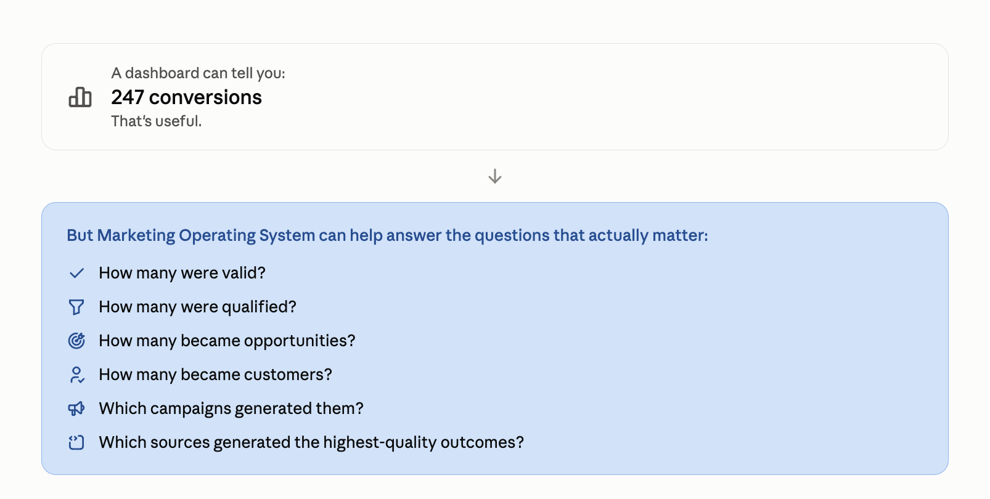
Task: Select the user-check icon for customers
Action: click(76, 375)
